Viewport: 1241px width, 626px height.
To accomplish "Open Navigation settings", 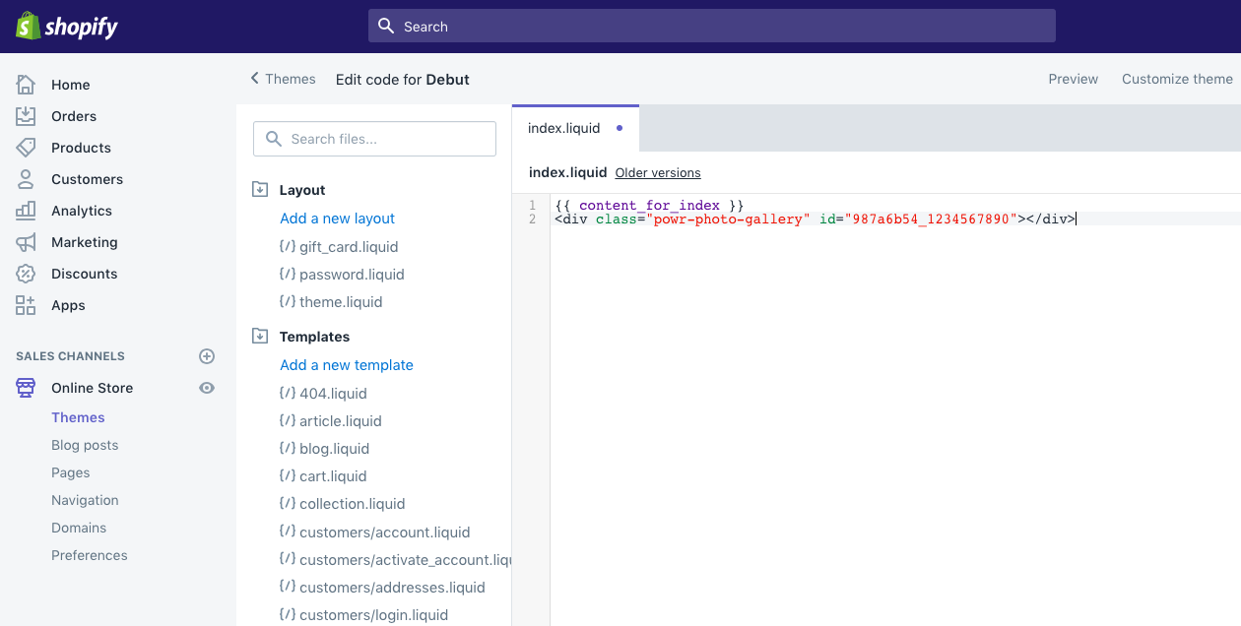I will (x=85, y=500).
